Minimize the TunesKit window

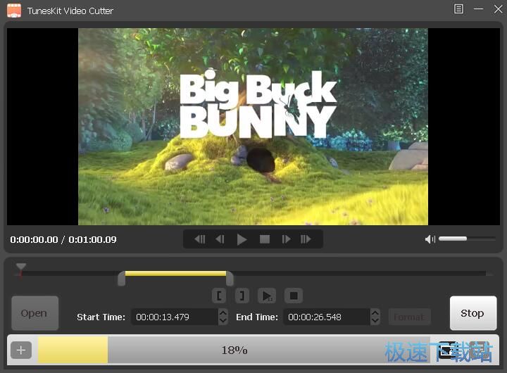[x=478, y=9]
